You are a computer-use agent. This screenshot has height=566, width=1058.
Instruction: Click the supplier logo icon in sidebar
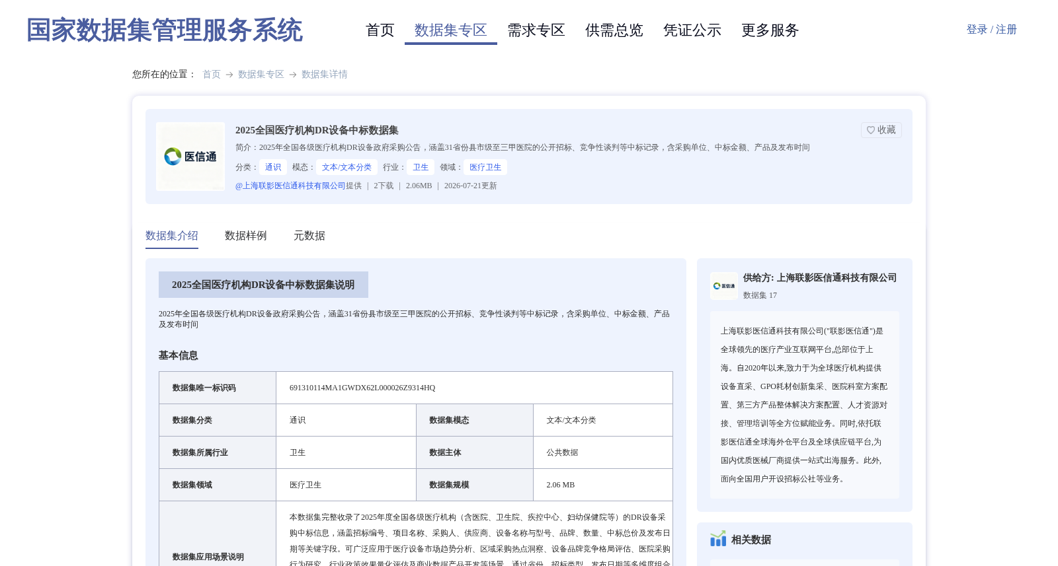pyautogui.click(x=724, y=286)
